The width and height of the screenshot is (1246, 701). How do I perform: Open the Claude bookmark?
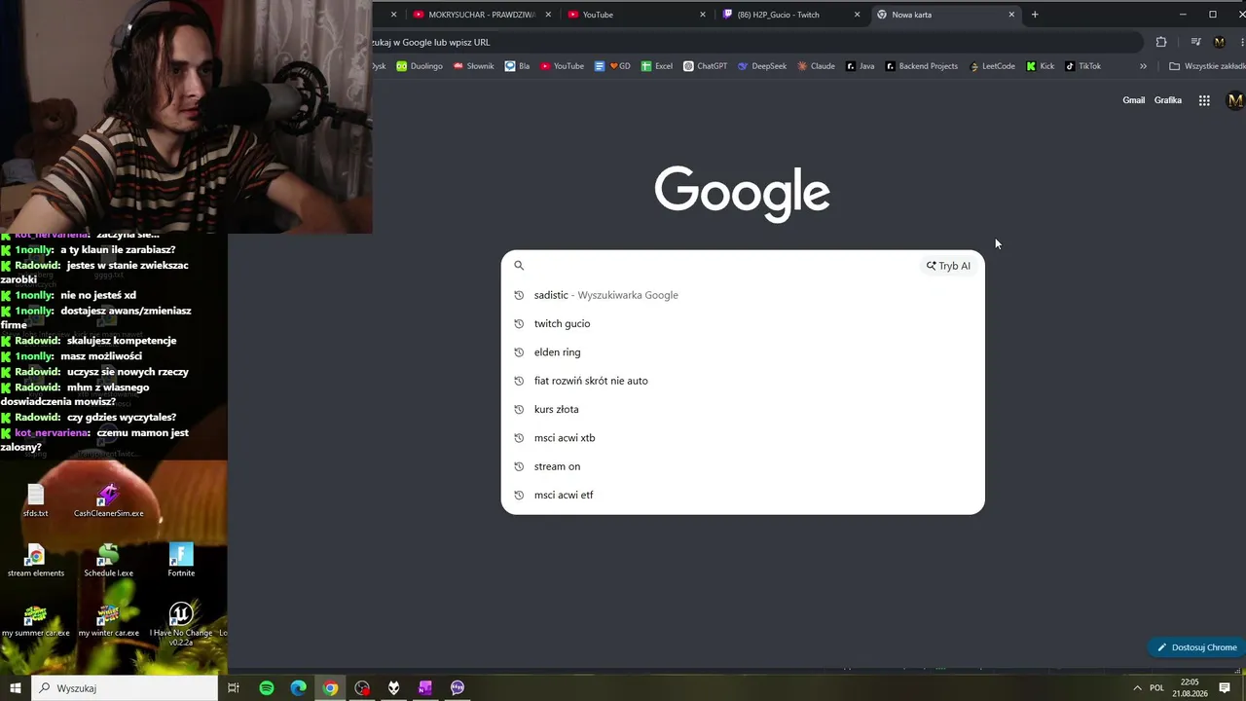[816, 66]
